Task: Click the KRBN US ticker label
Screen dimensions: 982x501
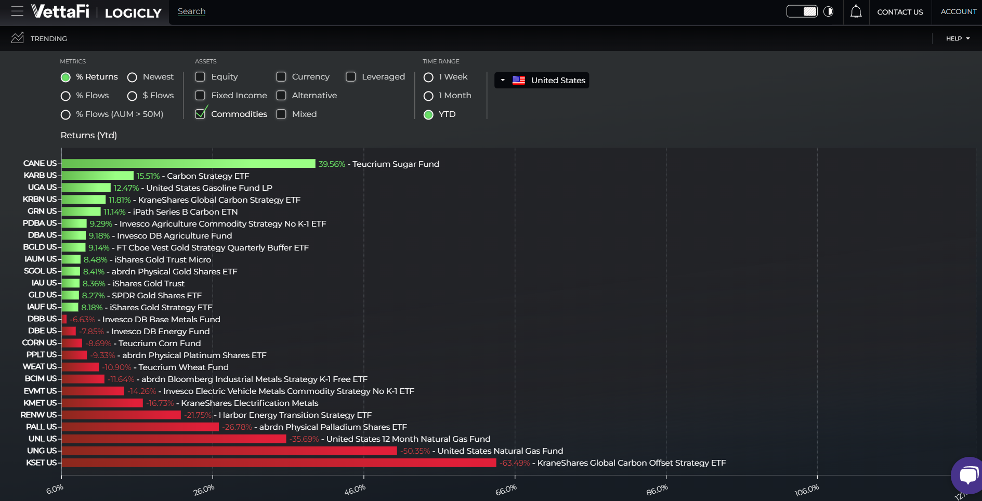Action: 40,199
